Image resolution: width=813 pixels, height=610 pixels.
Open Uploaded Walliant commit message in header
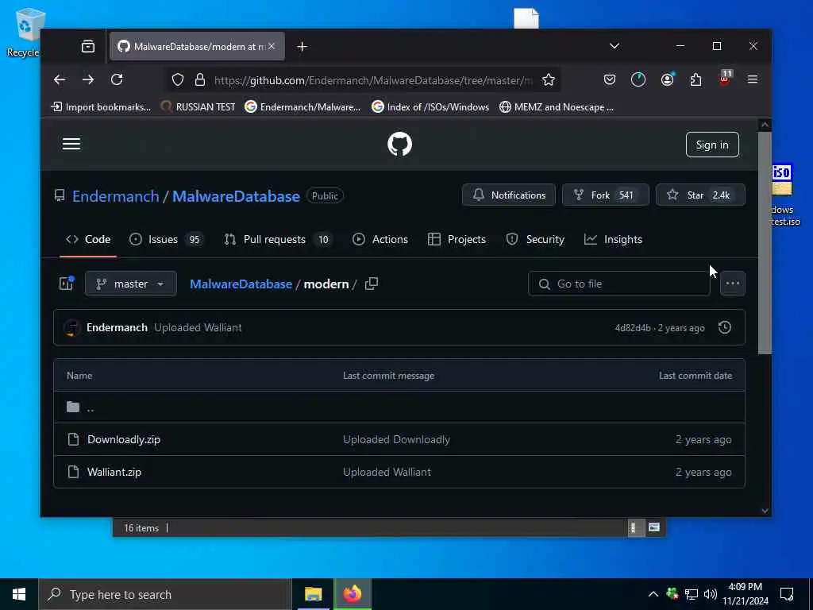198,327
